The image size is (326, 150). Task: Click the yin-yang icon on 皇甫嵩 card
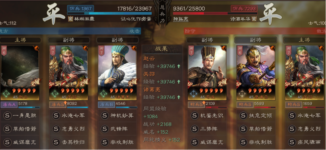pos(272,48)
